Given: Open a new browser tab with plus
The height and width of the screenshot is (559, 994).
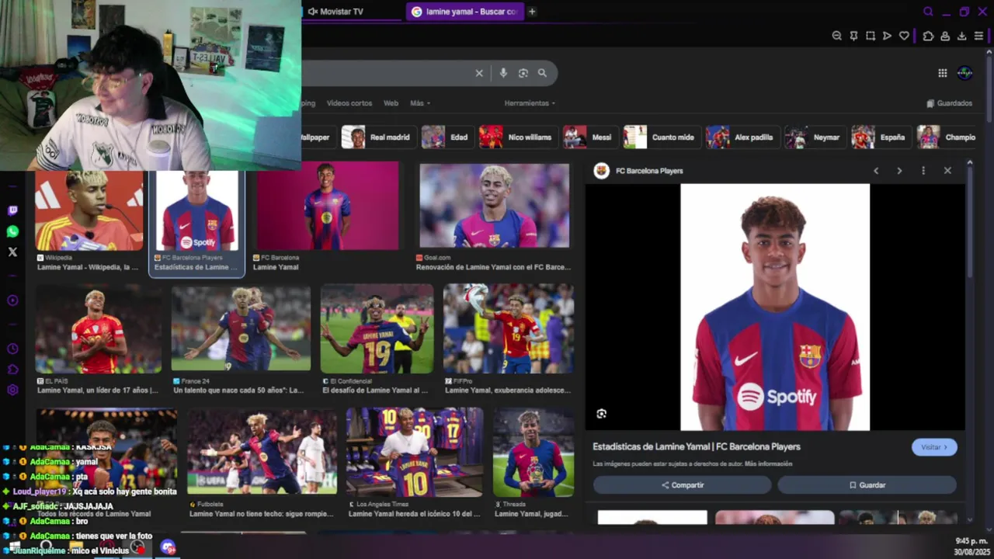Looking at the screenshot, I should [x=532, y=12].
